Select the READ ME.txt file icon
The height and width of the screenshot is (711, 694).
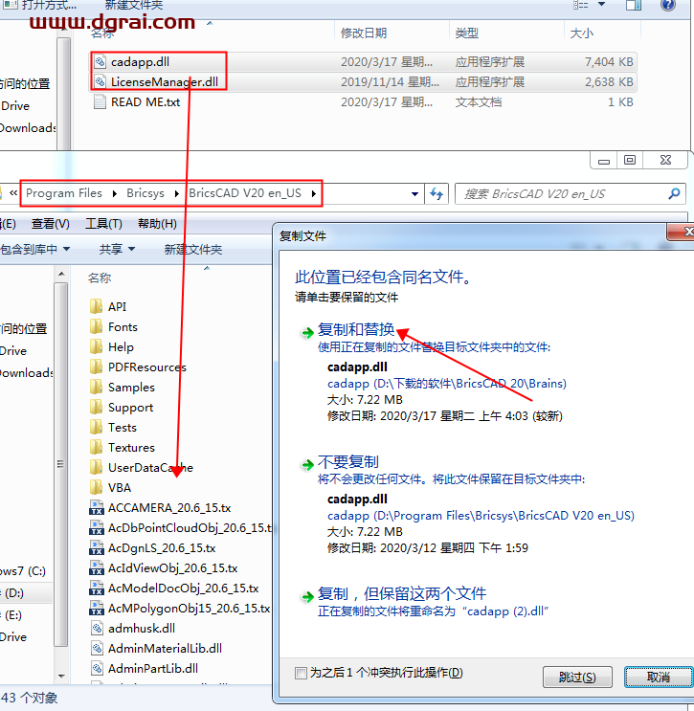[x=100, y=101]
